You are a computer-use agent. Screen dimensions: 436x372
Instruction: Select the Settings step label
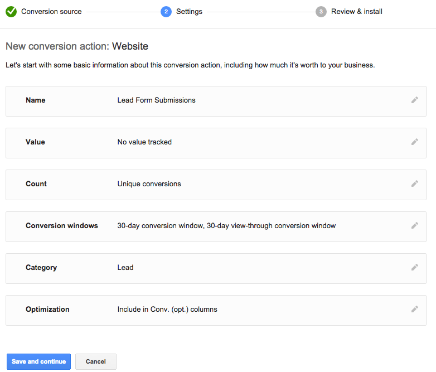189,12
